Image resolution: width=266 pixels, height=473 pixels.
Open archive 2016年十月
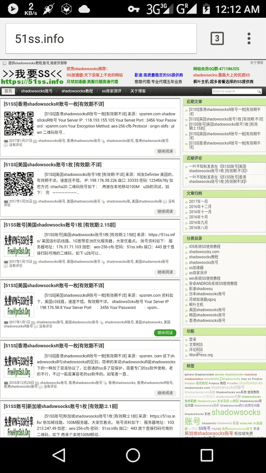pos(198,217)
